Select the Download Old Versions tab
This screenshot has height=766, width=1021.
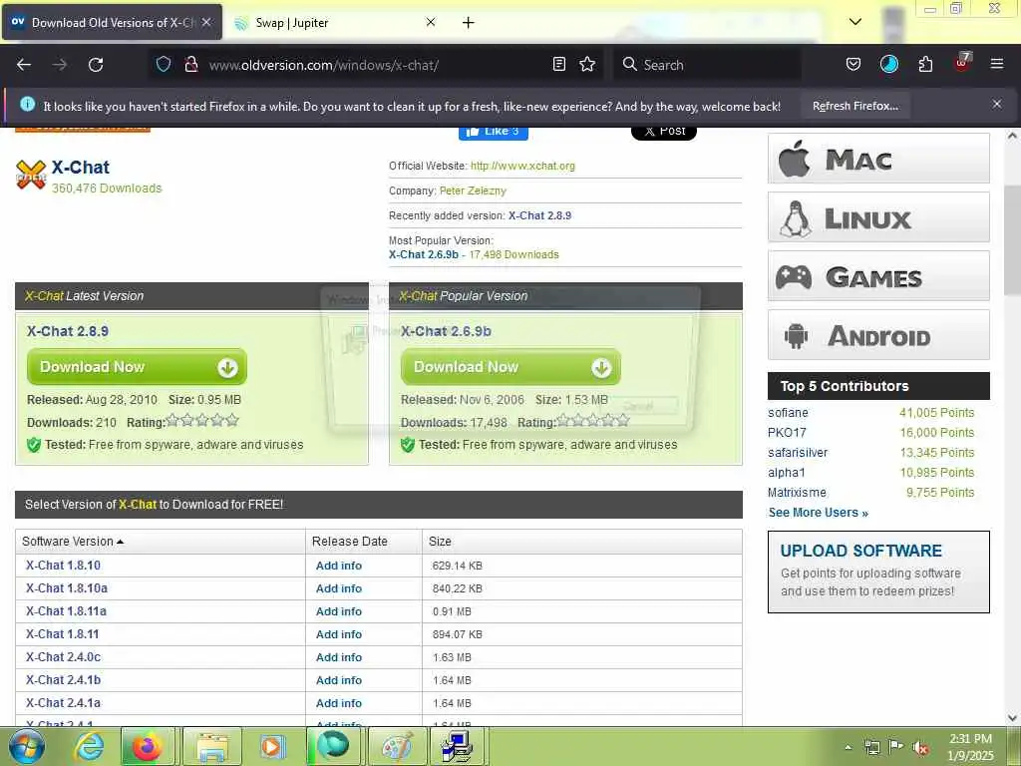point(112,22)
